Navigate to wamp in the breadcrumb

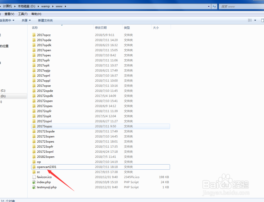45,6
